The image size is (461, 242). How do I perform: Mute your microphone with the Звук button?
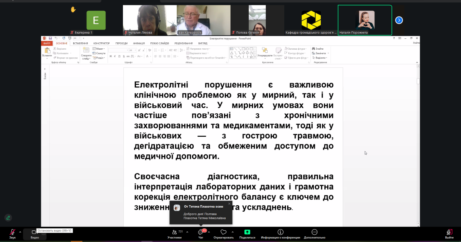click(x=12, y=234)
